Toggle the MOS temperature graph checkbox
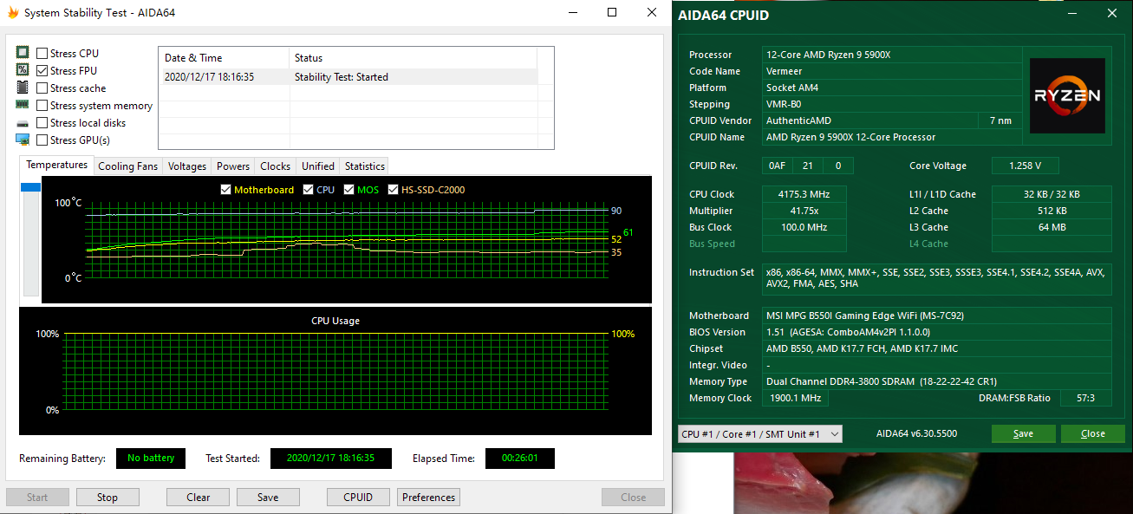 (349, 190)
